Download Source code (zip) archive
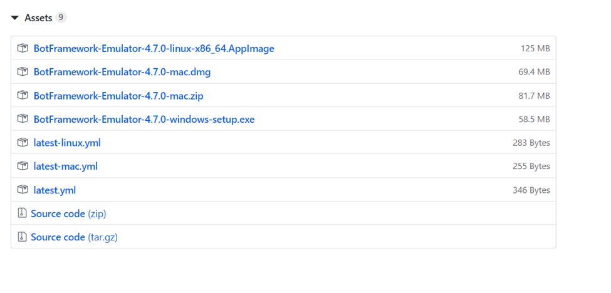 (68, 213)
